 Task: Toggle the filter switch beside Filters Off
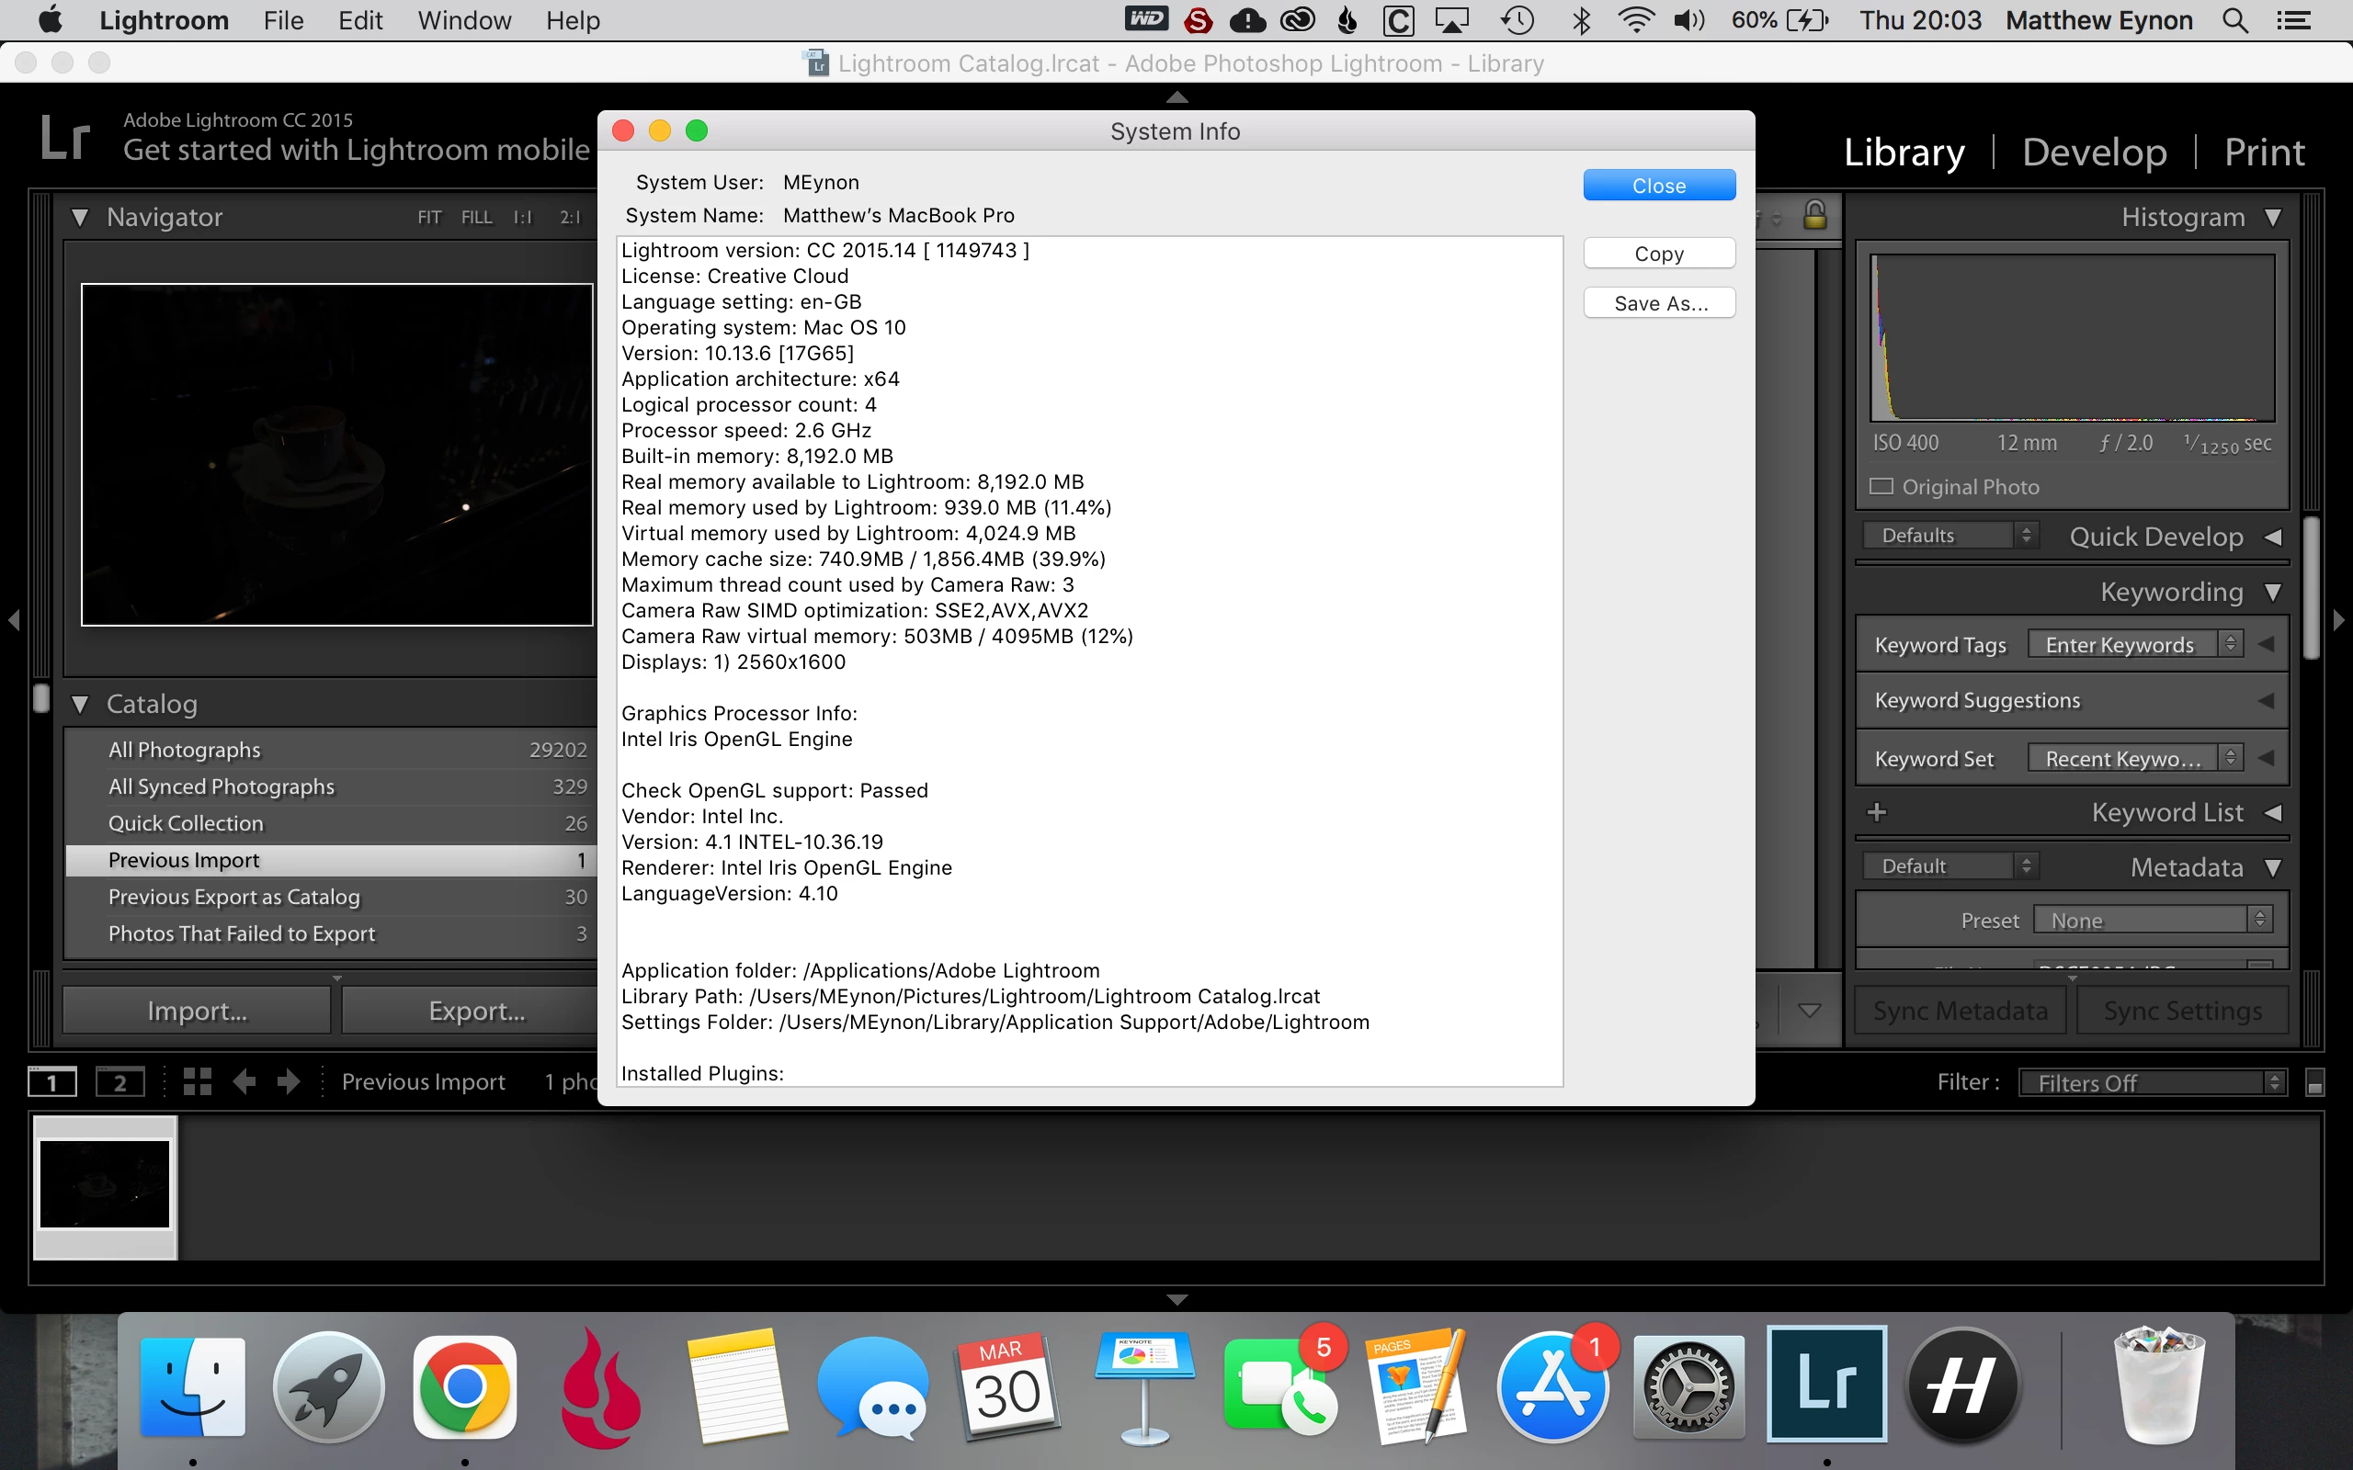2315,1082
